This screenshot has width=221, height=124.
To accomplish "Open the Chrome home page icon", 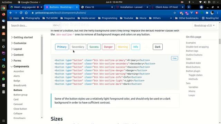I will point(26,13).
